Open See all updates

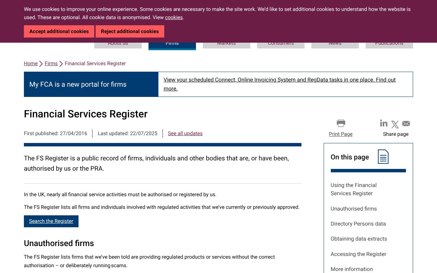pos(185,133)
